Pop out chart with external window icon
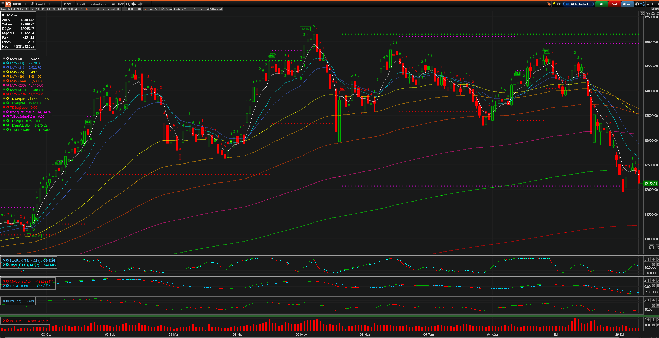Viewport: 659px width, 338px height. [x=32, y=4]
